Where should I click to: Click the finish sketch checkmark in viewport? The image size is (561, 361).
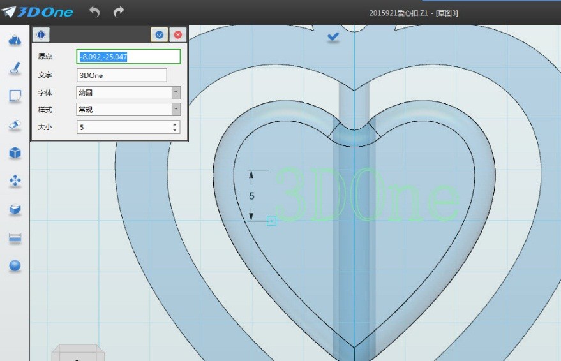pyautogui.click(x=333, y=38)
